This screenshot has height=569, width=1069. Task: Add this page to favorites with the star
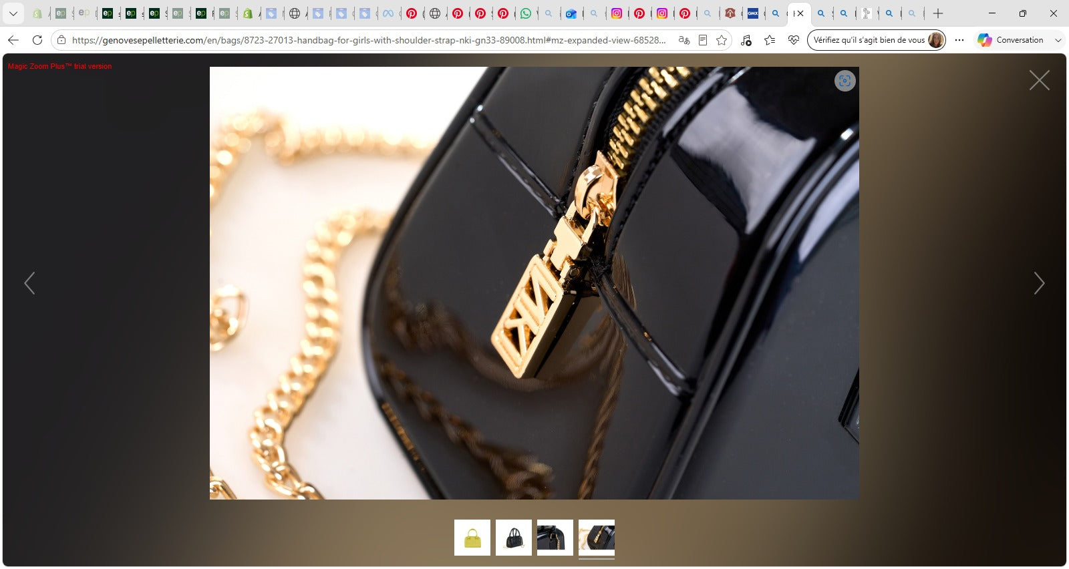point(722,40)
